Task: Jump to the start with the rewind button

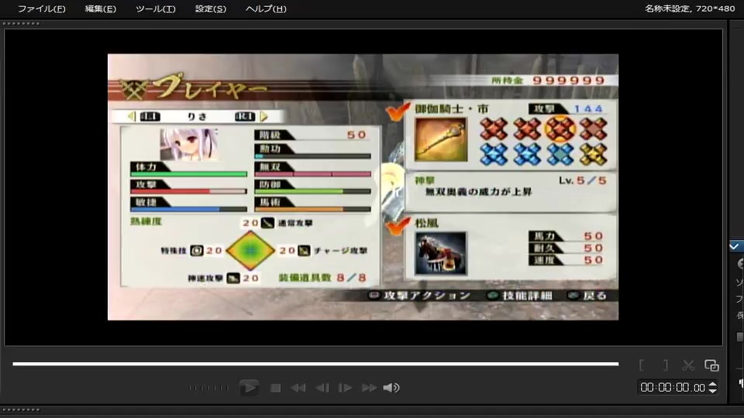Action: (298, 388)
